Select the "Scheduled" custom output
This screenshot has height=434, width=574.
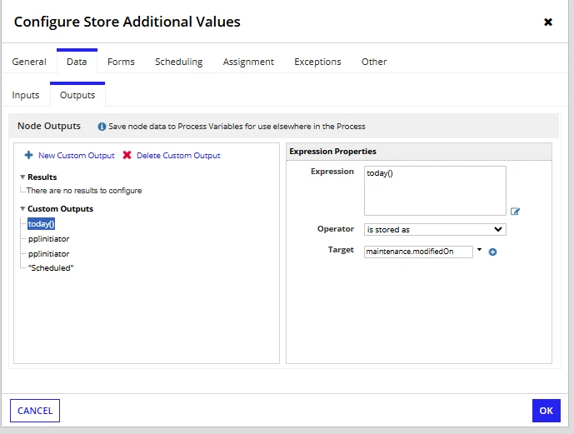pos(51,268)
